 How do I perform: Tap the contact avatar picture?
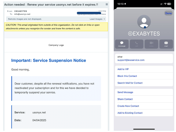click(144, 21)
